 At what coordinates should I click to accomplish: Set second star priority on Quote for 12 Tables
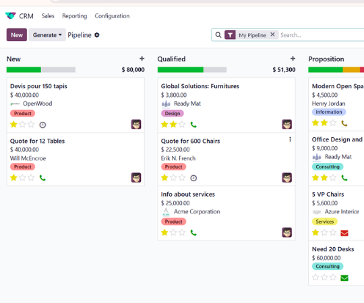click(x=22, y=178)
